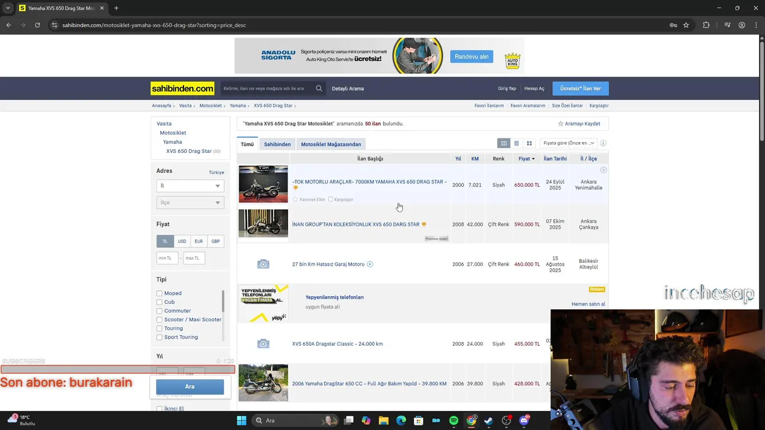The height and width of the screenshot is (430, 765).
Task: Check the Cub type checkbox
Action: (x=160, y=302)
